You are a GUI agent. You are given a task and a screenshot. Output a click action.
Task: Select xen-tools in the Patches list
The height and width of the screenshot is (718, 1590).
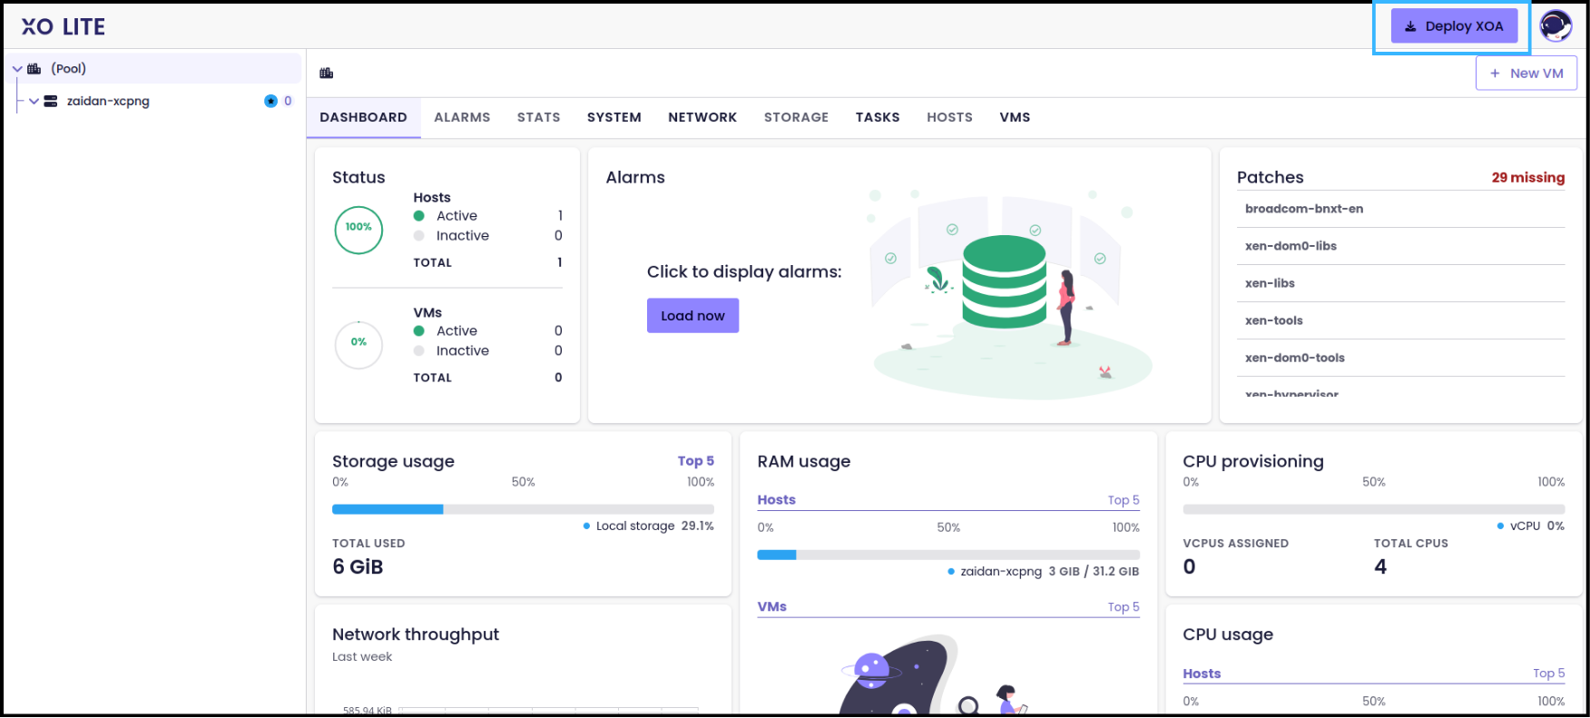pyautogui.click(x=1274, y=320)
